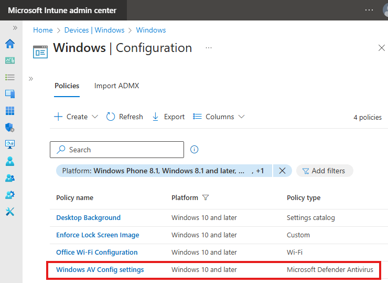Viewport: 388px width, 283px height.
Task: Open Devices icon in sidebar
Action: [x=10, y=94]
